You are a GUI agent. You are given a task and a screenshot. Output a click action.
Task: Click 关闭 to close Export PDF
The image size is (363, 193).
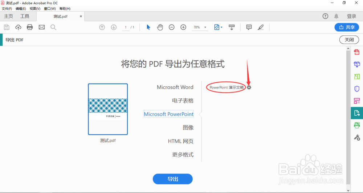tap(349, 40)
